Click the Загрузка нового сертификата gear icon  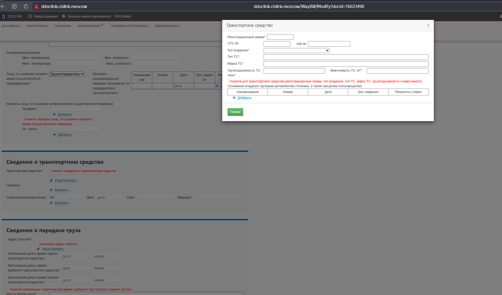point(64,16)
